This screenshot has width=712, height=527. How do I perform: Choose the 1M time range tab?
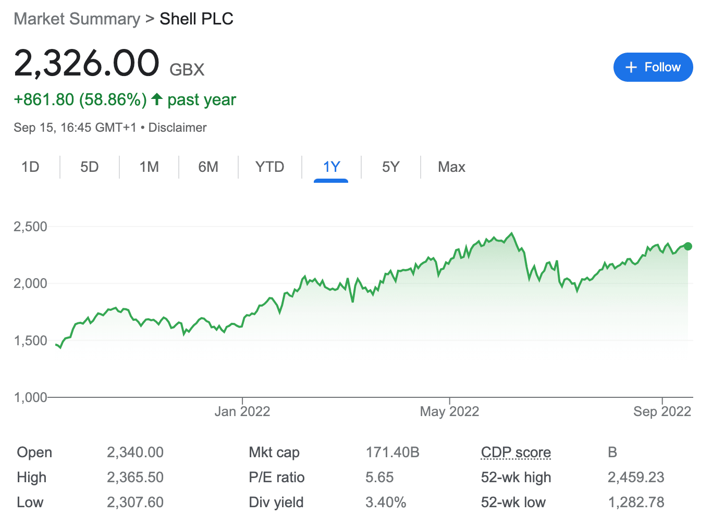(149, 167)
